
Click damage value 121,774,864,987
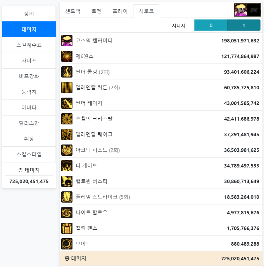point(240,56)
